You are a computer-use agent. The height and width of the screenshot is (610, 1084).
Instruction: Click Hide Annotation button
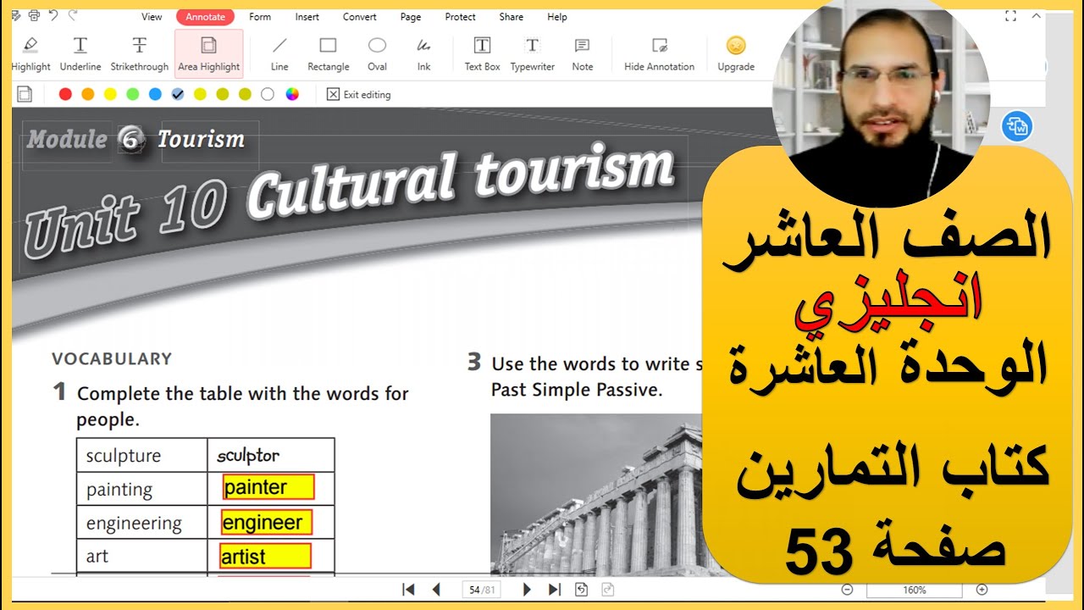pyautogui.click(x=659, y=53)
